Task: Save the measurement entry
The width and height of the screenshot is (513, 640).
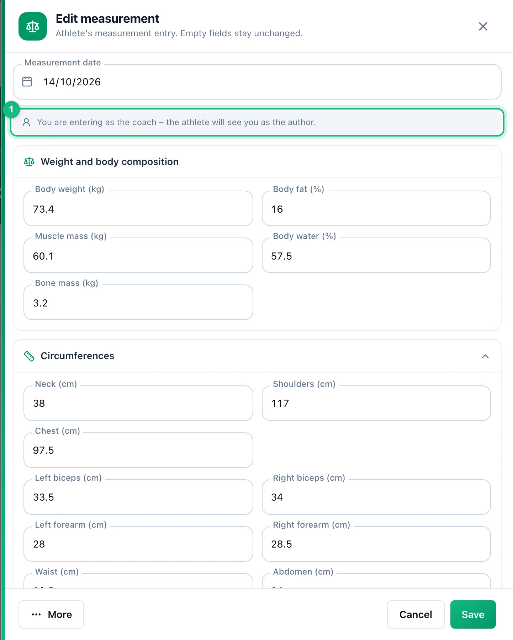Action: pyautogui.click(x=473, y=614)
